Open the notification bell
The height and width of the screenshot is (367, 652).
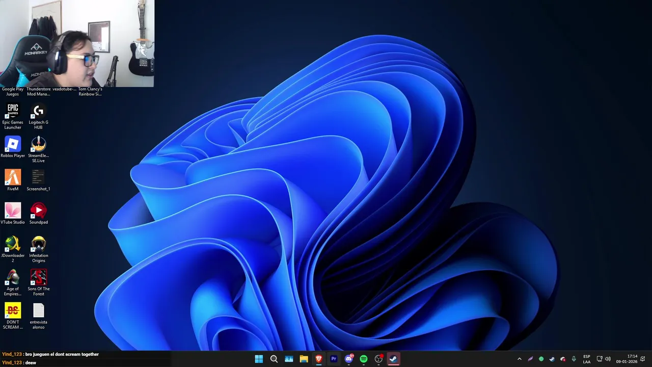click(643, 359)
